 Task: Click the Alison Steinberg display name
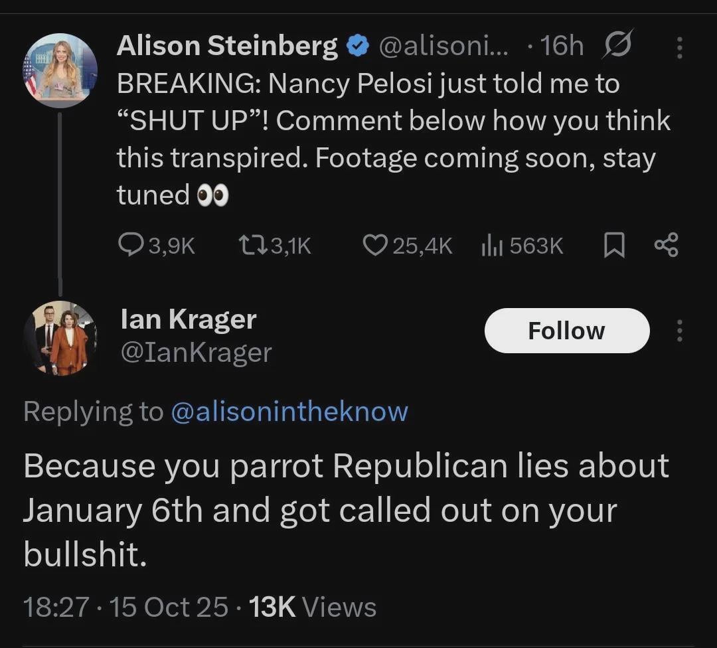(x=227, y=46)
